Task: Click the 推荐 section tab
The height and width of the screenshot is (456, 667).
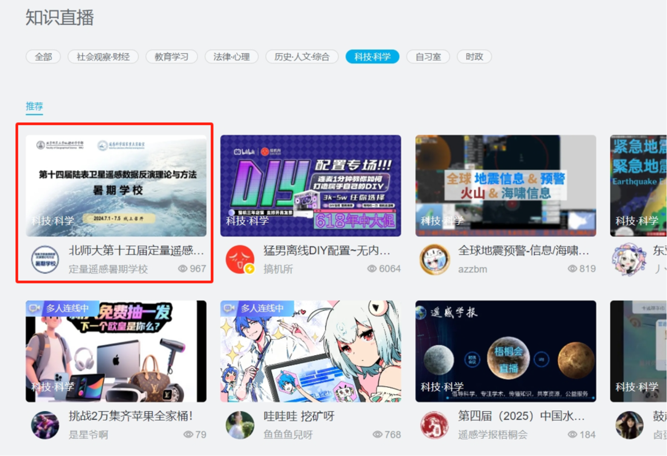Action: [x=34, y=106]
